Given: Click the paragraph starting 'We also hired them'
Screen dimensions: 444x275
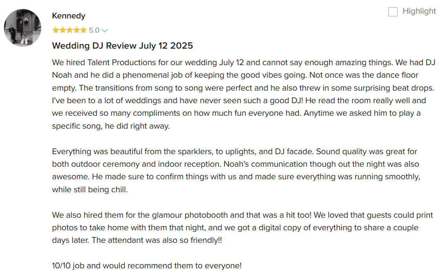Looking at the screenshot, I should click(242, 228).
